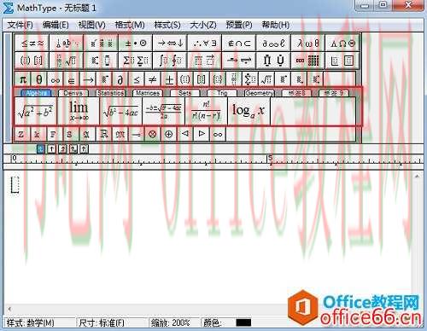Insert the ▷ right triangle symbol

[202, 134]
